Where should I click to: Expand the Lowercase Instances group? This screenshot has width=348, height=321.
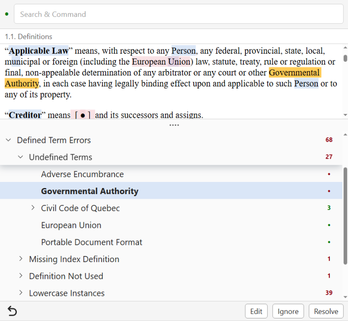click(21, 293)
